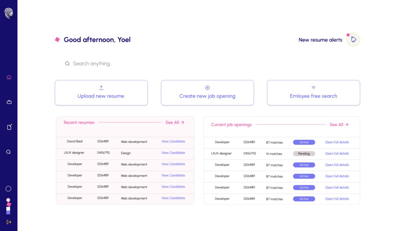Screen dimensions: 404x231
Task: Open full details of the last Developer opening
Action: point(337,199)
